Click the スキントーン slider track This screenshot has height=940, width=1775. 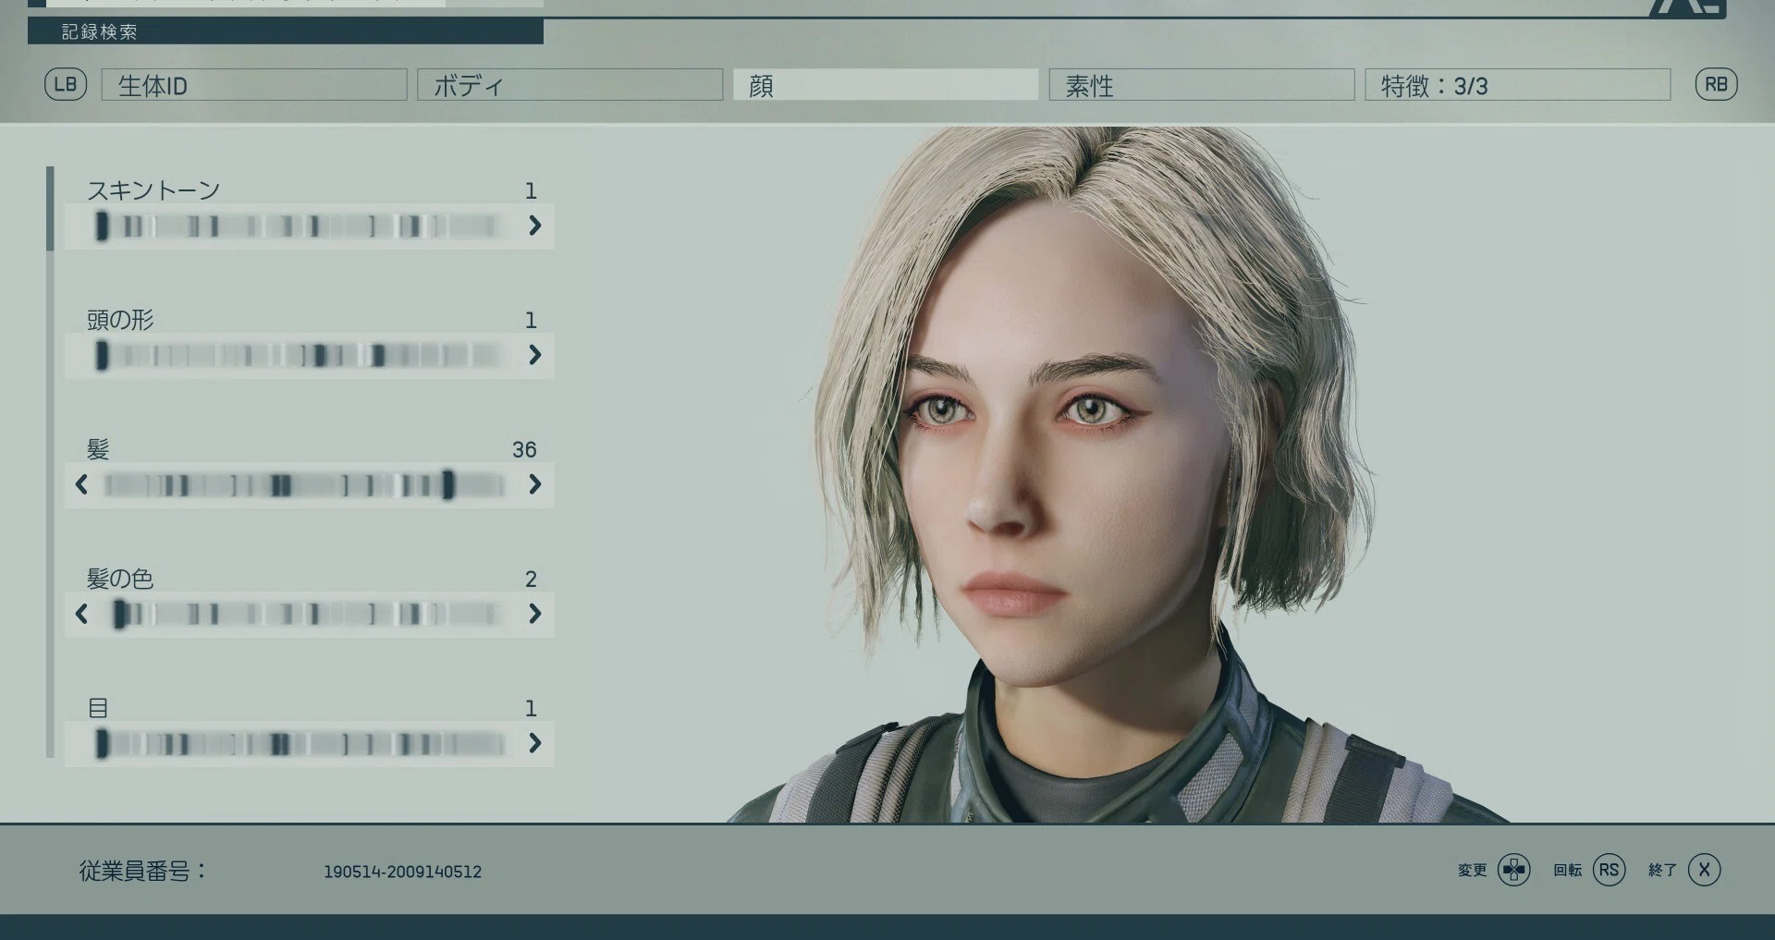(300, 226)
